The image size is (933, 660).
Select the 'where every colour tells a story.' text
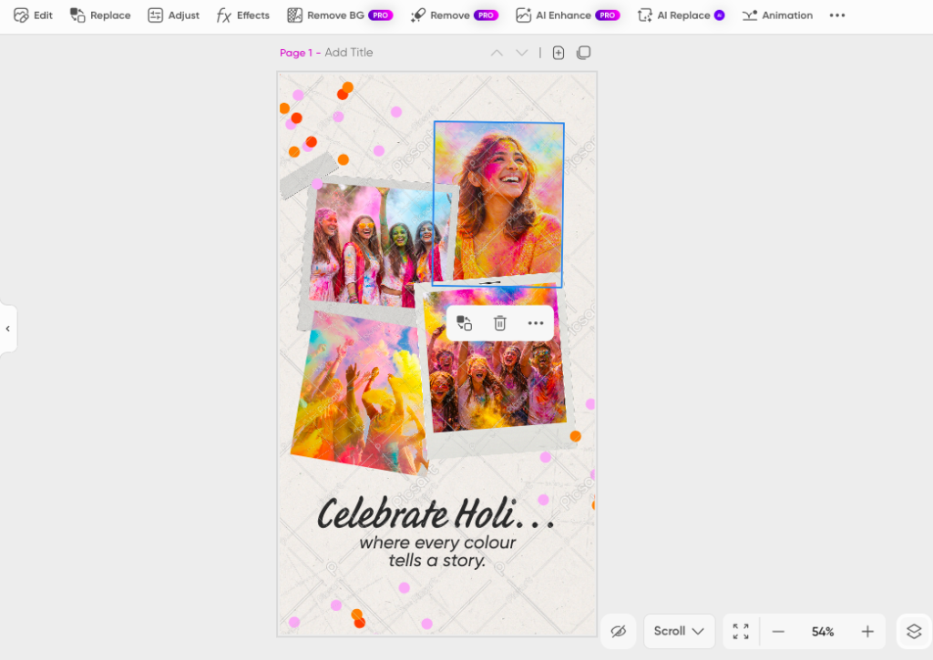[437, 551]
